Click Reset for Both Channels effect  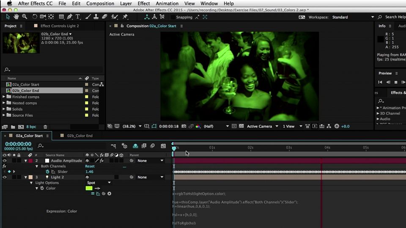[x=90, y=166]
